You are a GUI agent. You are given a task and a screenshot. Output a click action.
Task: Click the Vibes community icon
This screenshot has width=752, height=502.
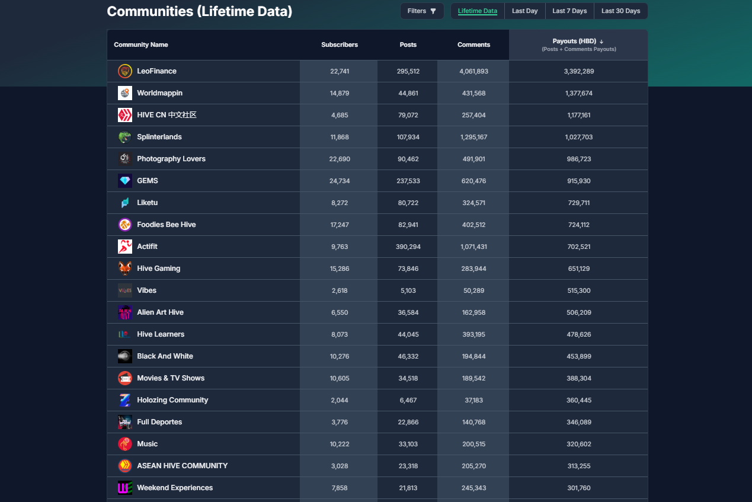(x=125, y=290)
